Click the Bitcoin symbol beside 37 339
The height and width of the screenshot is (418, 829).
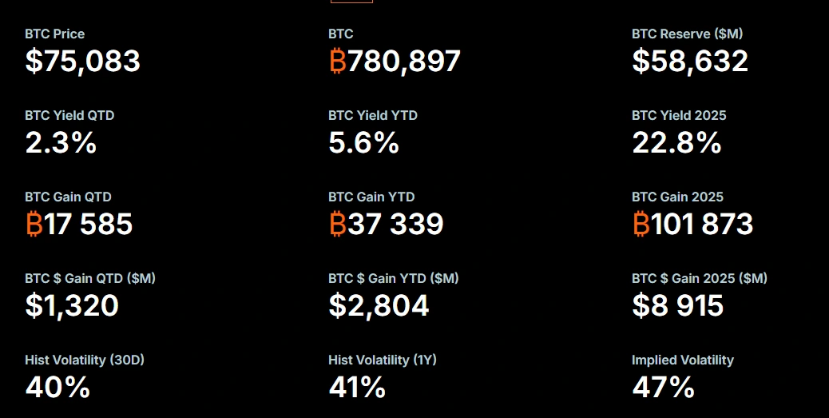[338, 225]
